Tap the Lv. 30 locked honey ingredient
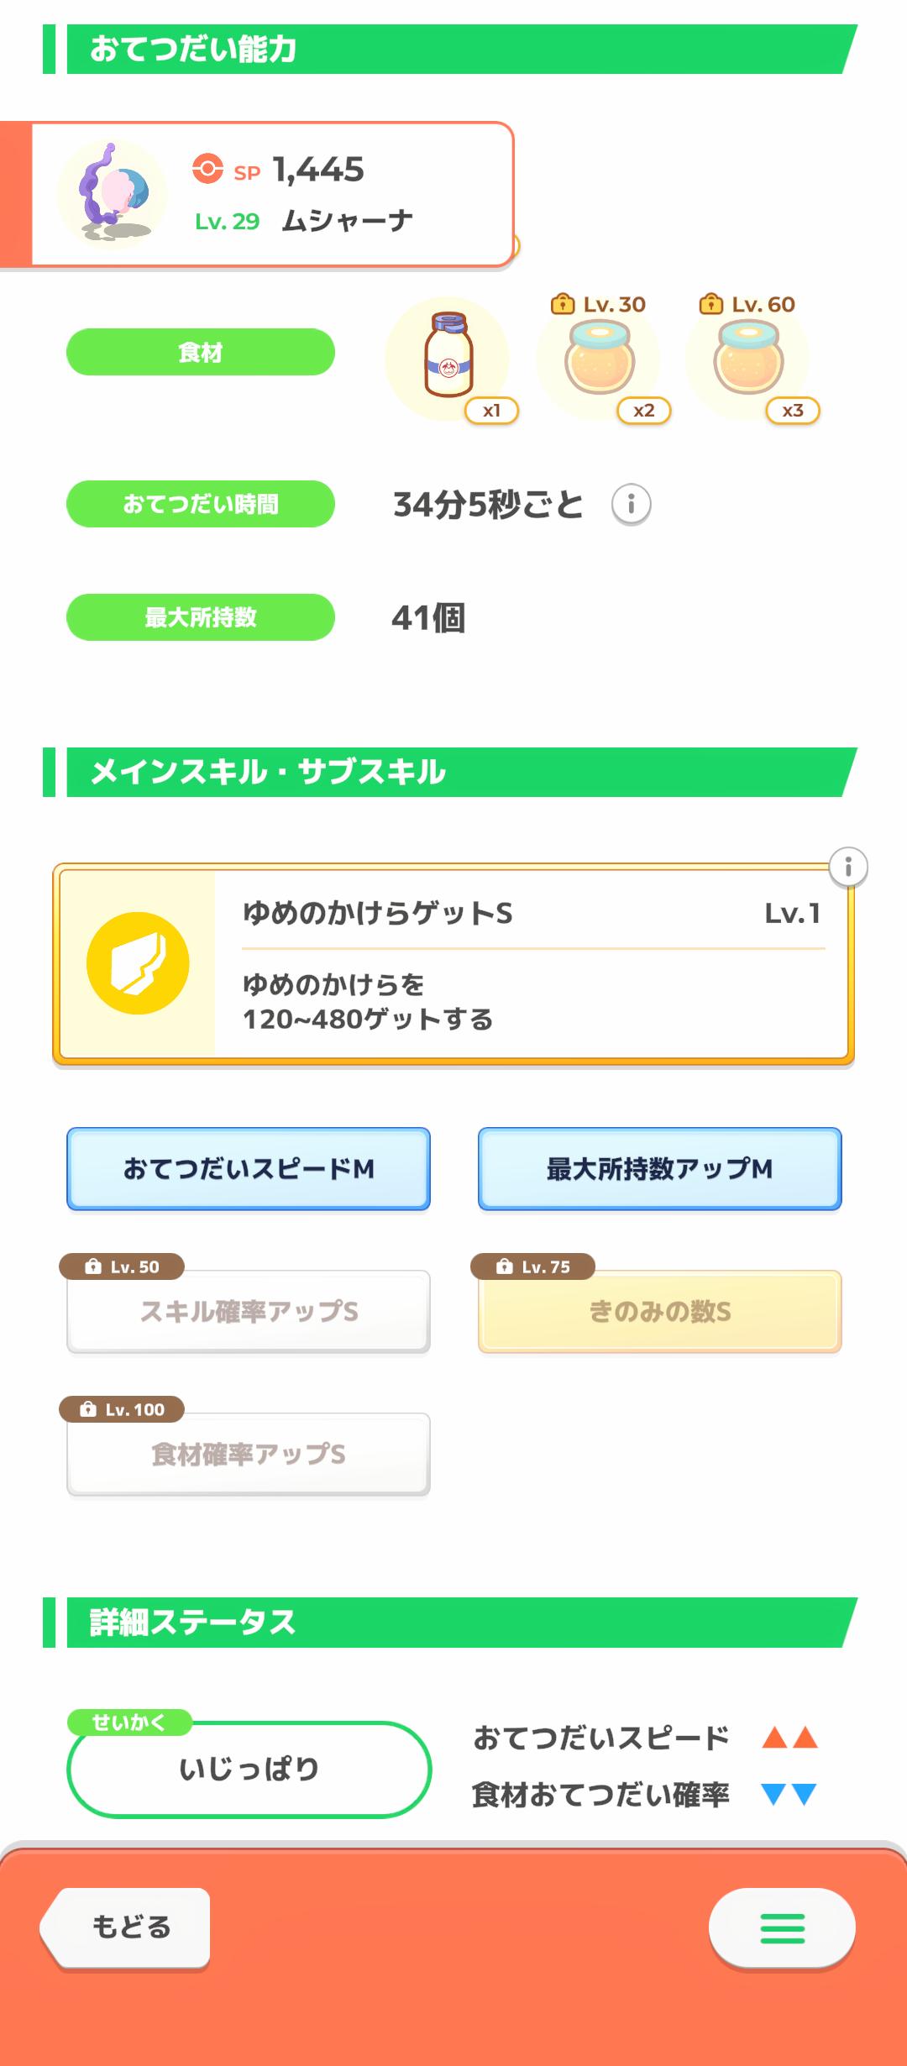Viewport: 907px width, 2066px height. (598, 358)
